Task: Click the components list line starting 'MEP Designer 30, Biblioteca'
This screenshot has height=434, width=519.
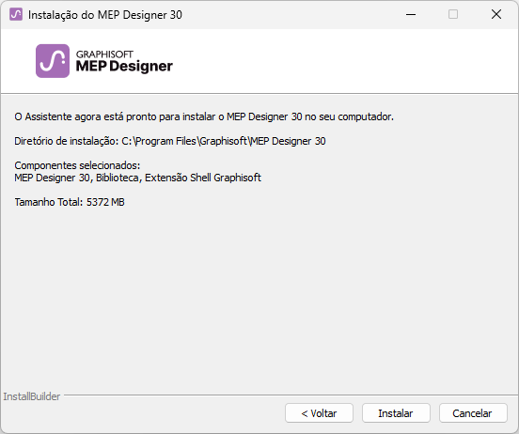Action: [137, 178]
